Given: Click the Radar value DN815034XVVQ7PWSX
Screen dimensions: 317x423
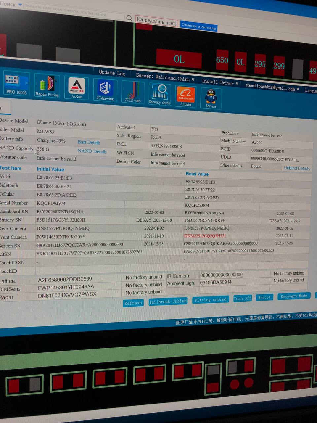Looking at the screenshot, I should (67, 295).
